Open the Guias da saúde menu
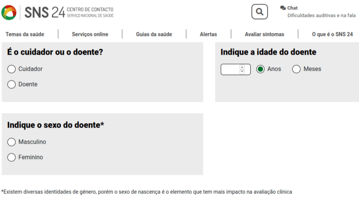359x205 pixels. (x=154, y=34)
